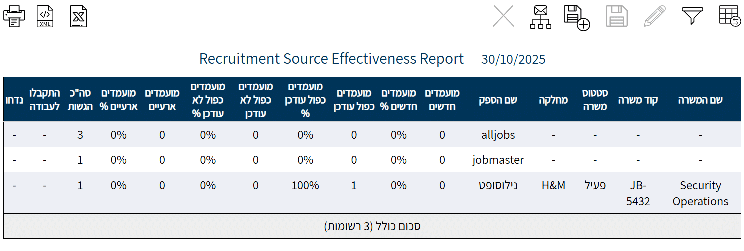Image resolution: width=744 pixels, height=251 pixels.
Task: Click the pencil edit icon
Action: [x=655, y=17]
